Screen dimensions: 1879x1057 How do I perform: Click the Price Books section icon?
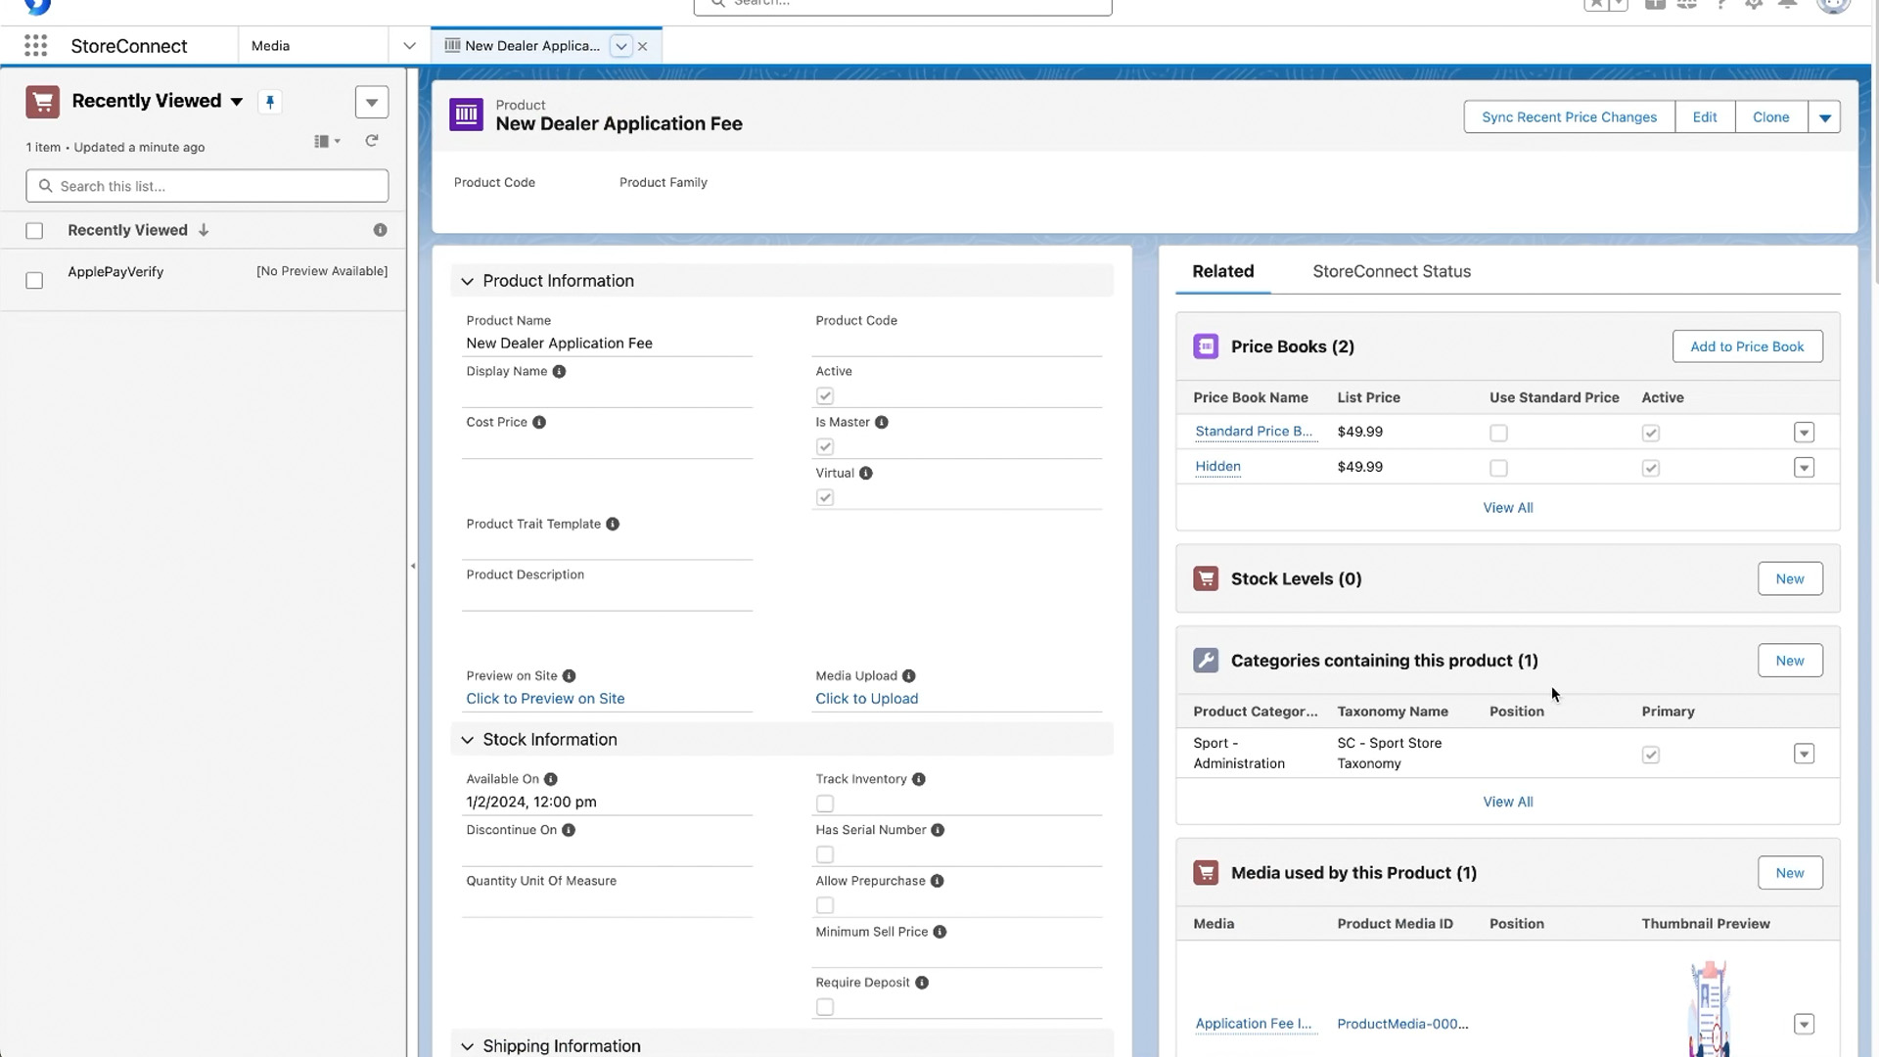1206,346
